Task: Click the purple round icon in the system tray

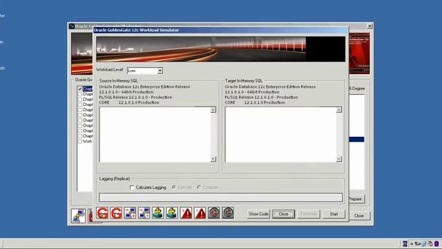Action: (x=436, y=243)
